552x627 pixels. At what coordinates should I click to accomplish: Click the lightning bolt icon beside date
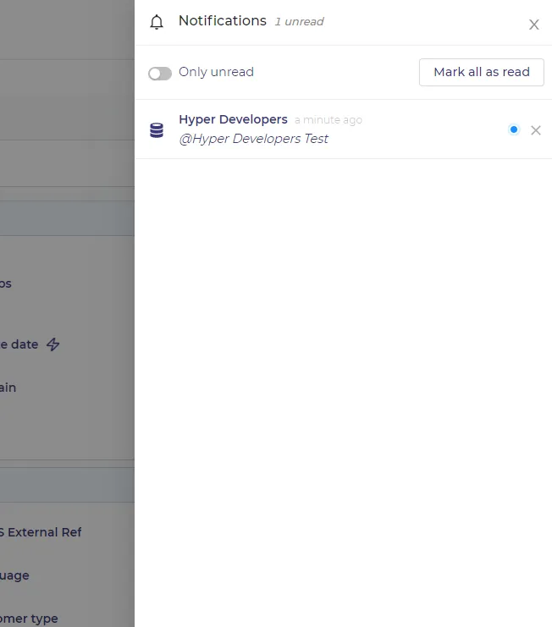click(x=52, y=344)
